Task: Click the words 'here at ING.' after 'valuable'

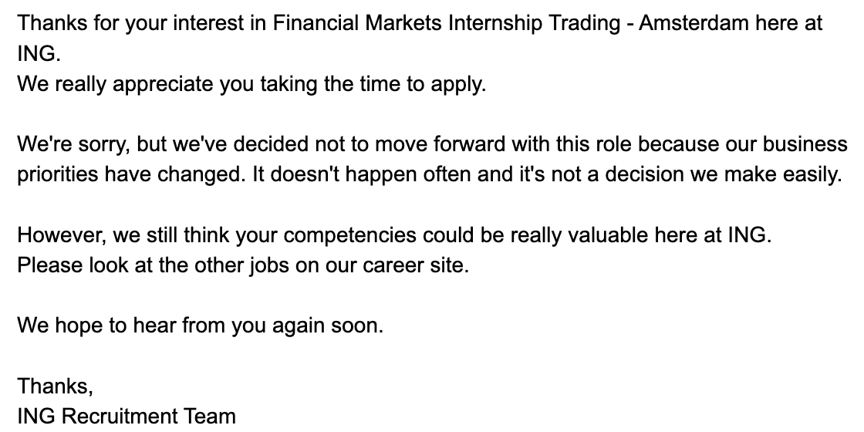Action: (713, 235)
